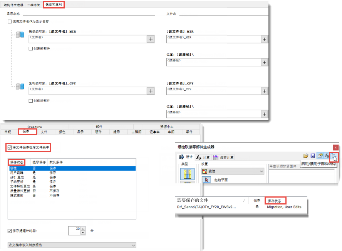Open the iFeature options tab
The width and height of the screenshot is (342, 251).
click(35, 127)
